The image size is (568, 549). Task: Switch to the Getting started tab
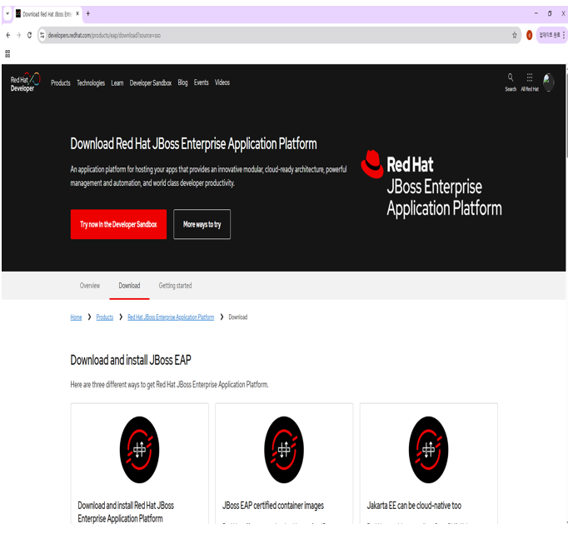[x=175, y=286]
